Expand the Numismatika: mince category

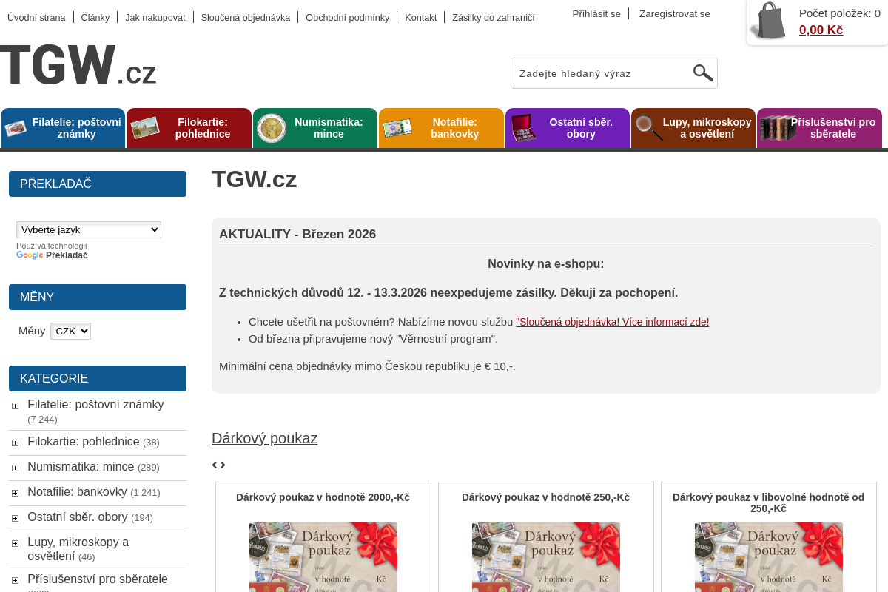tap(15, 468)
